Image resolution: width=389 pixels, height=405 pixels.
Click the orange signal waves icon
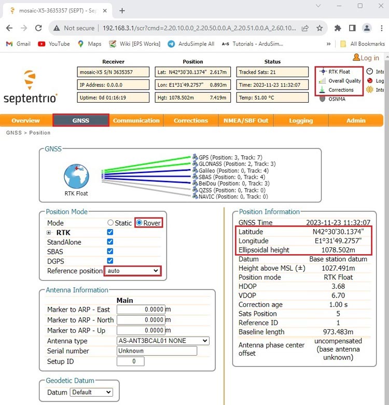point(370,90)
